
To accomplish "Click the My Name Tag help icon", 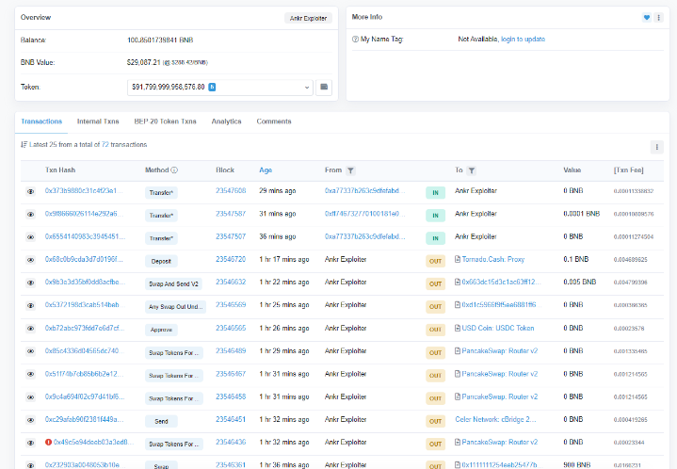I will click(354, 40).
